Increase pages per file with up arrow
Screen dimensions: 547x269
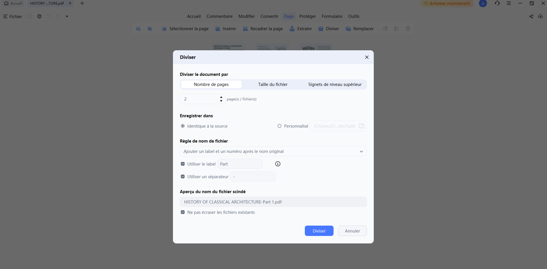[221, 97]
